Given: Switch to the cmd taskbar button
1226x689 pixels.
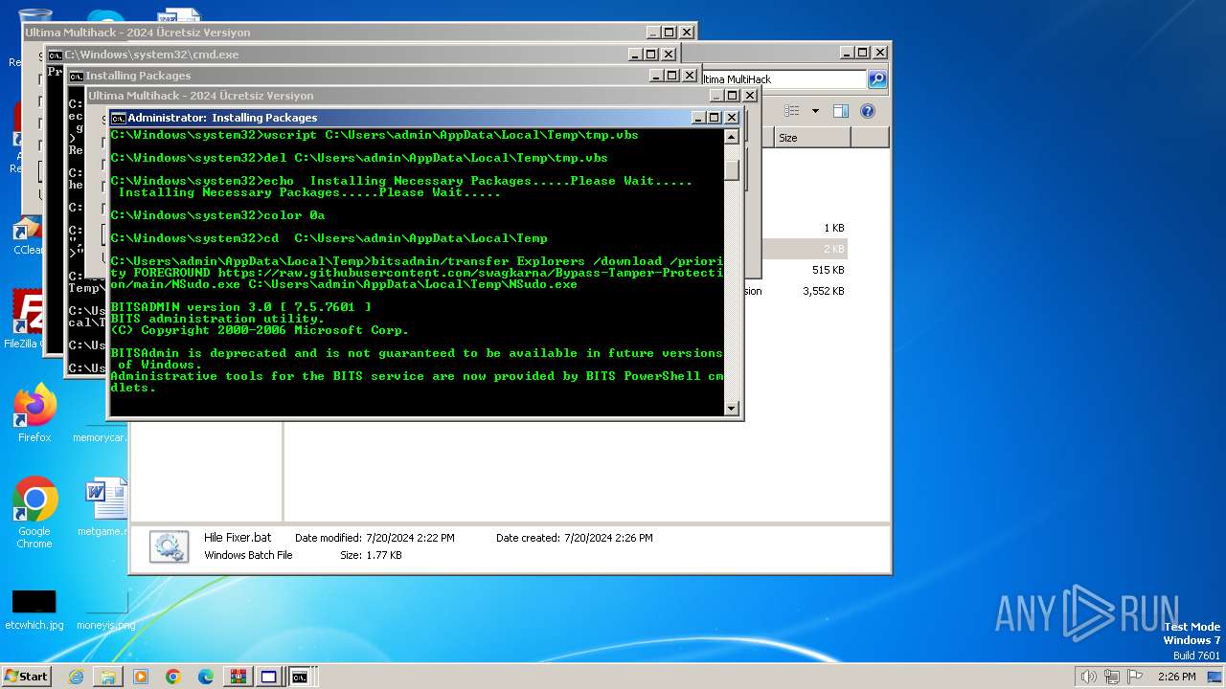Looking at the screenshot, I should click(301, 677).
